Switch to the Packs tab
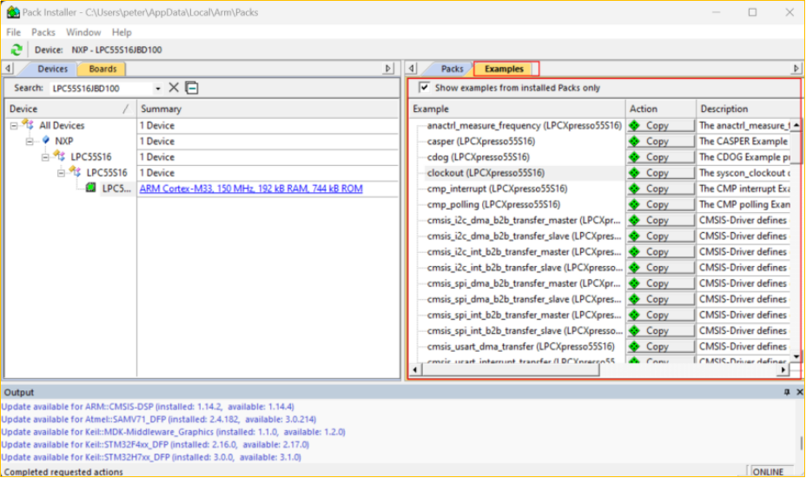 [x=453, y=69]
